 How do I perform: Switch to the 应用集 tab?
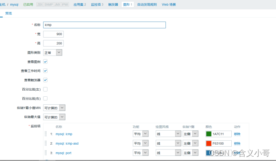pyautogui.click(x=79, y=4)
